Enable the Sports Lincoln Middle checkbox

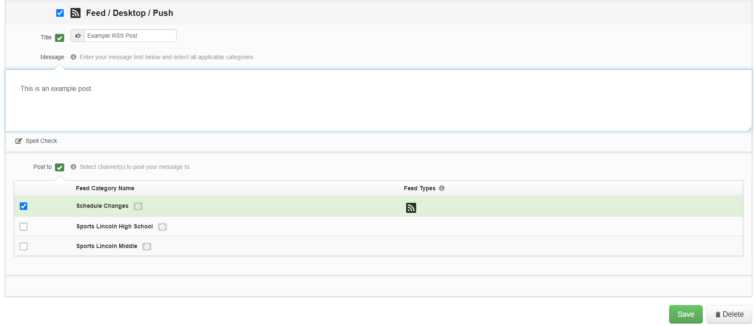(x=23, y=246)
